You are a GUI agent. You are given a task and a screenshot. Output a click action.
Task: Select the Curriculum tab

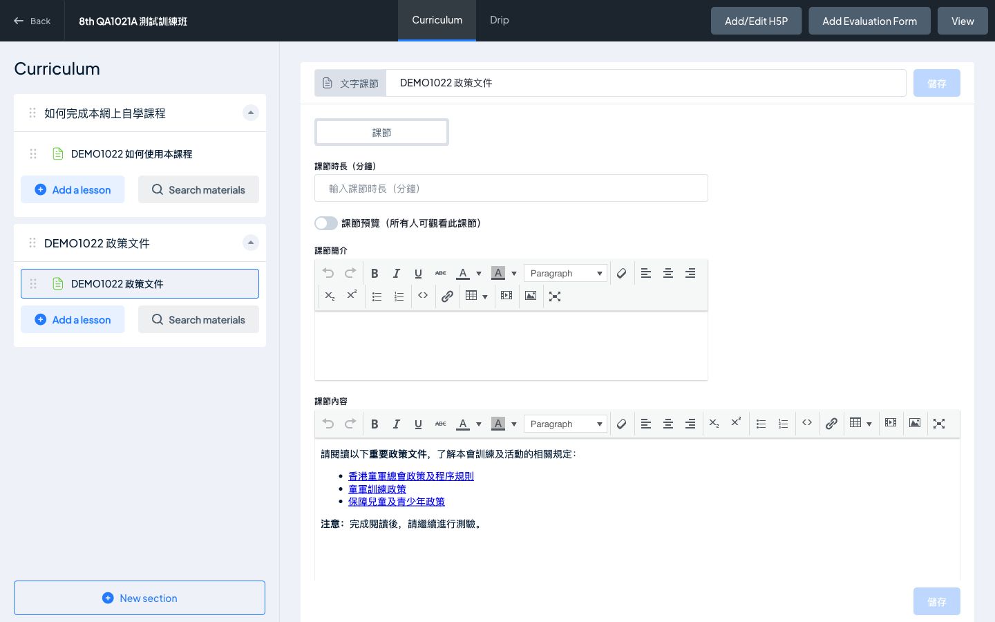[x=437, y=20]
